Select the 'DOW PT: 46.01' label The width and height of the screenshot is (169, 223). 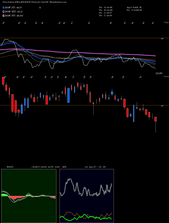(x=14, y=16)
